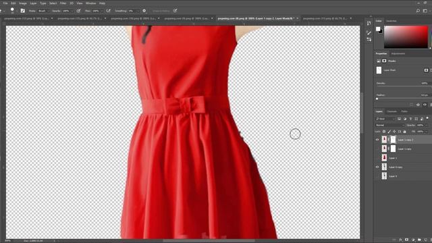This screenshot has height=243, width=432.
Task: Open Flow dropdown in options bar
Action: point(97,11)
